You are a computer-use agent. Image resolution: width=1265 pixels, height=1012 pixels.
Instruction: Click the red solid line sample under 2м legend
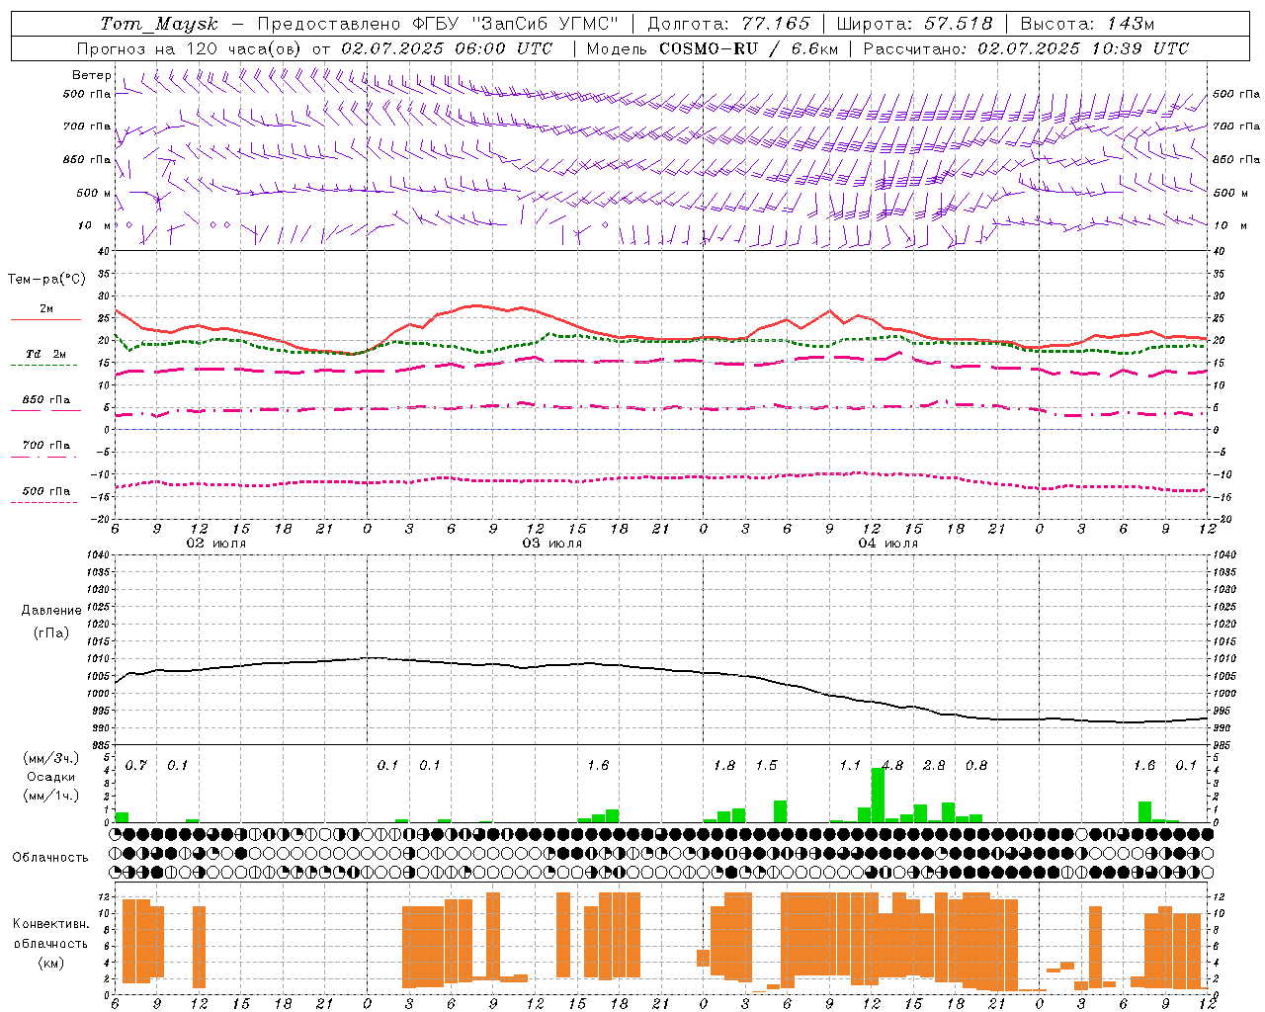tap(45, 320)
